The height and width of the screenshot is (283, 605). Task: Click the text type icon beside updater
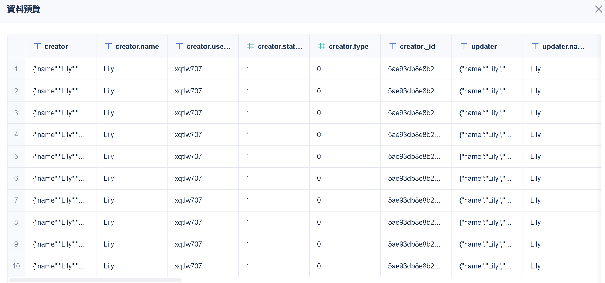tap(464, 46)
